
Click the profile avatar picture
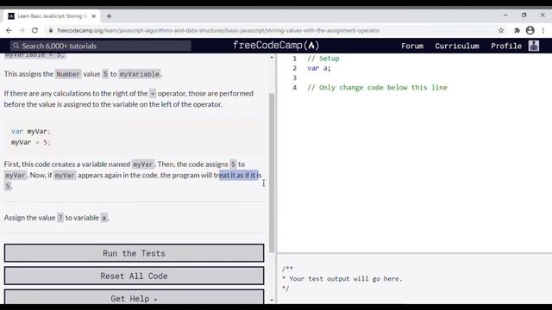pyautogui.click(x=534, y=46)
